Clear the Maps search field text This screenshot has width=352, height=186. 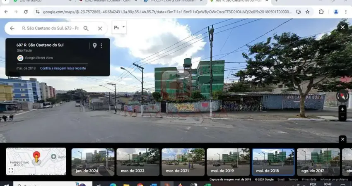100,29
